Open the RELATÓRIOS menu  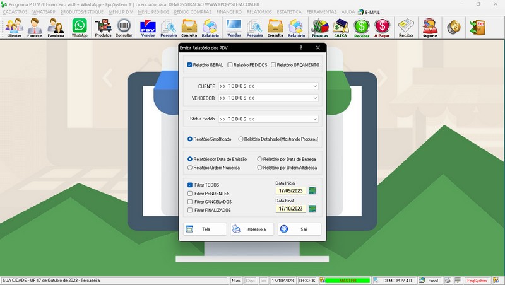tap(260, 12)
